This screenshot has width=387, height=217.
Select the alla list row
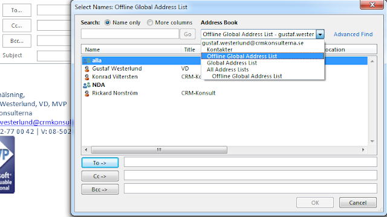pyautogui.click(x=225, y=60)
